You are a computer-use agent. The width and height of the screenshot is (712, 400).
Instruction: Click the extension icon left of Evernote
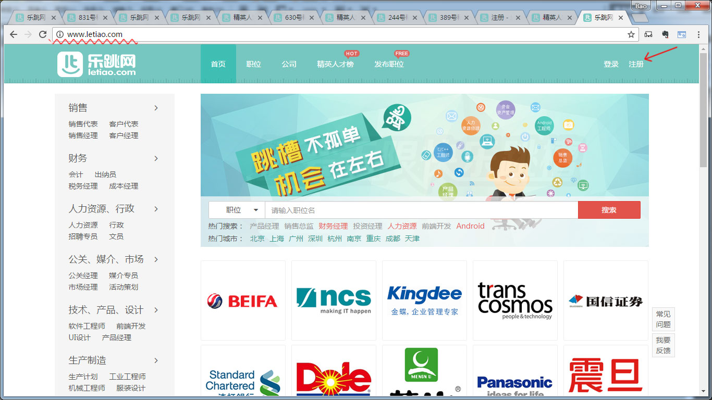(648, 34)
